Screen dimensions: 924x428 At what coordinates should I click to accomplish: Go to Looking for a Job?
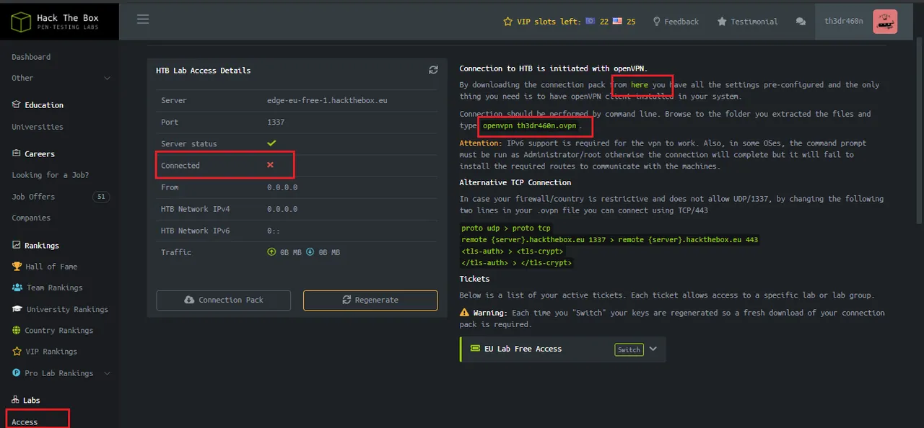(50, 175)
